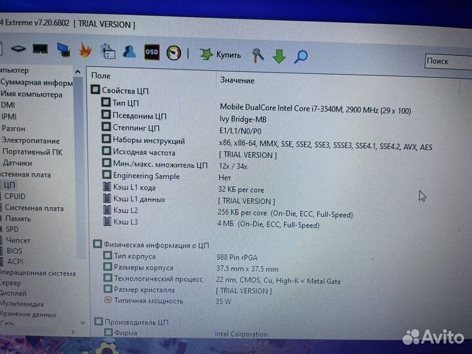472x354 pixels.
Task: Select Имя компьютера in the tree
Action: [x=31, y=94]
